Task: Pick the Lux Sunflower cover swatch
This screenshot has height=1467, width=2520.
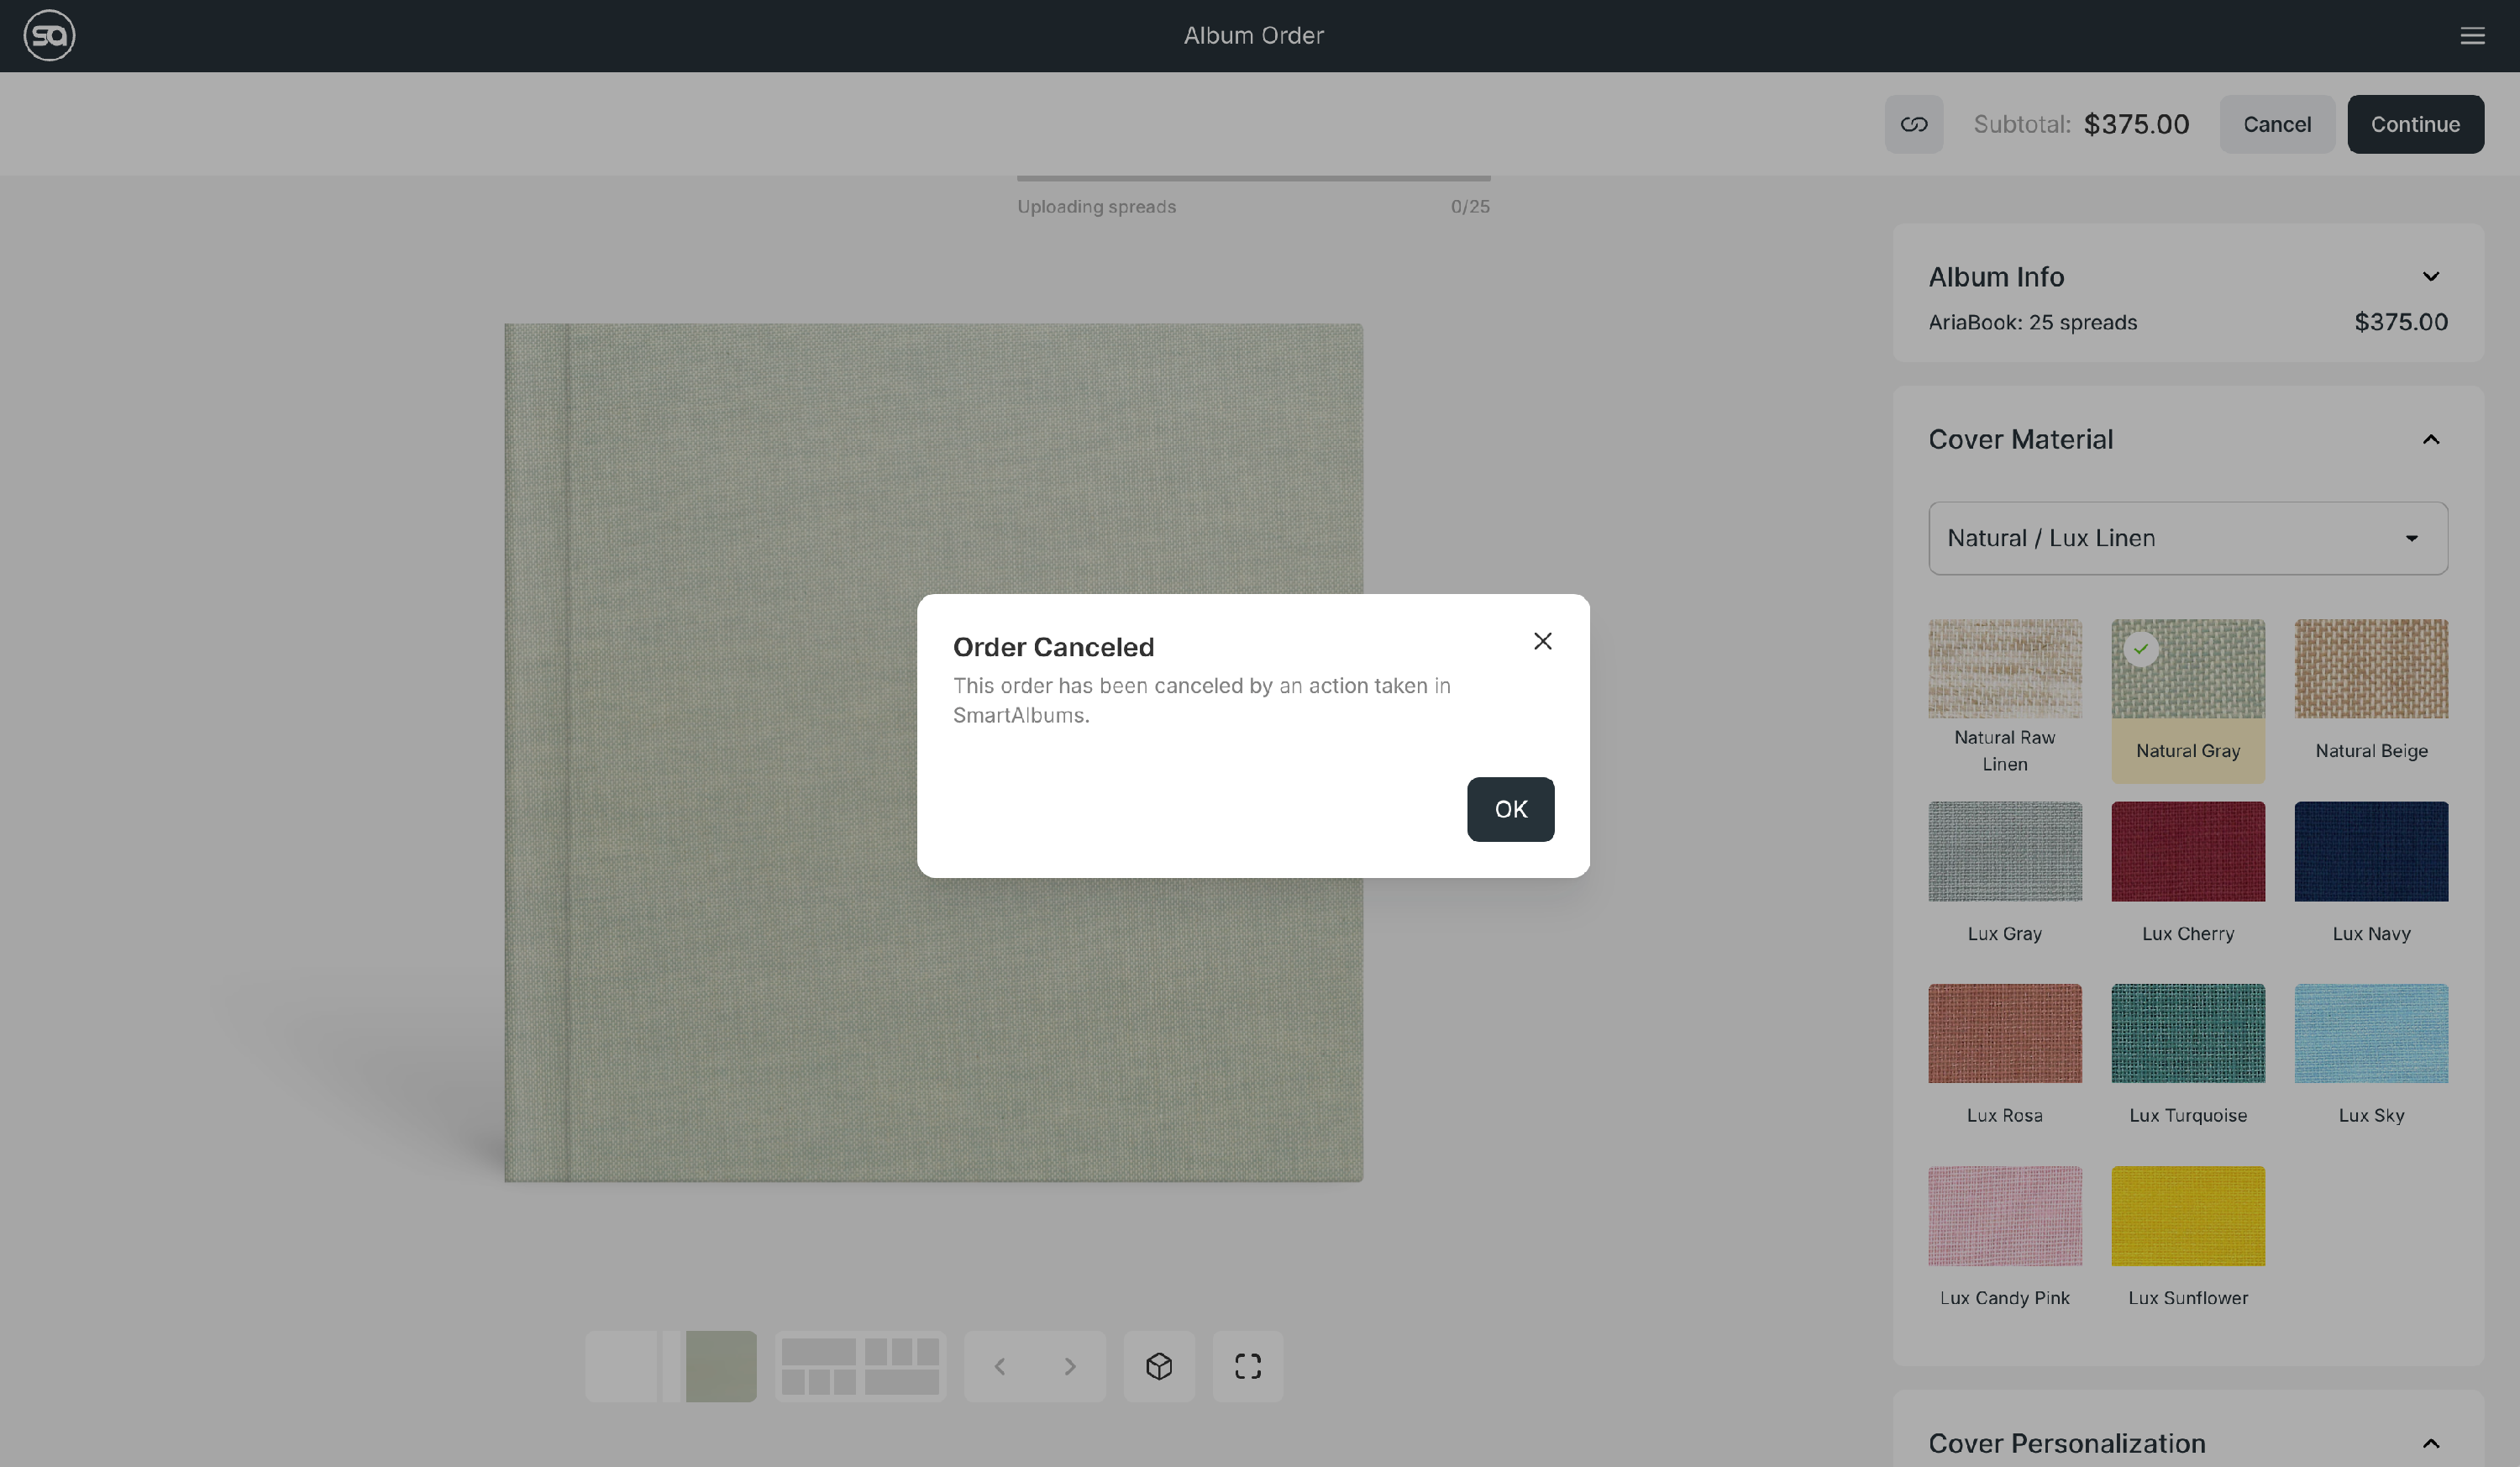Action: pyautogui.click(x=2187, y=1216)
